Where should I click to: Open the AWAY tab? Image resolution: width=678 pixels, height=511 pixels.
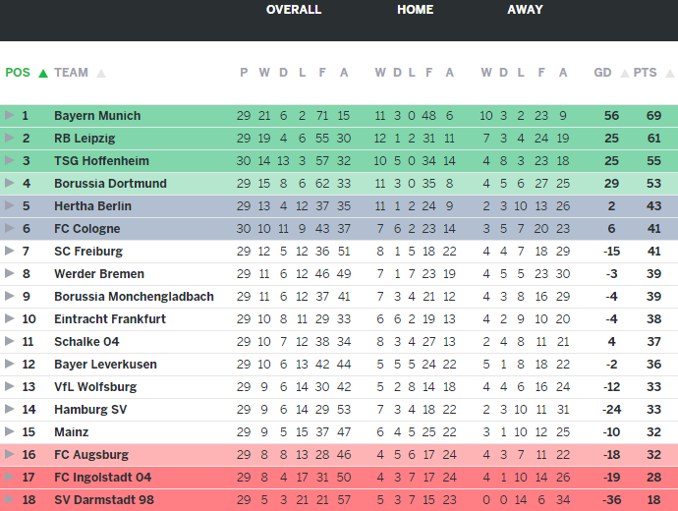(x=525, y=10)
